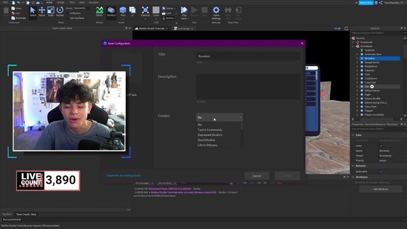Click the Submit button in dialog
Screen dimensions: 407x229
click(x=287, y=176)
